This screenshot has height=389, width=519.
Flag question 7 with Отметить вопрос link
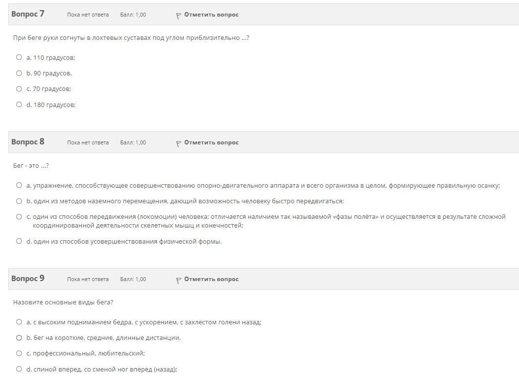tap(211, 15)
